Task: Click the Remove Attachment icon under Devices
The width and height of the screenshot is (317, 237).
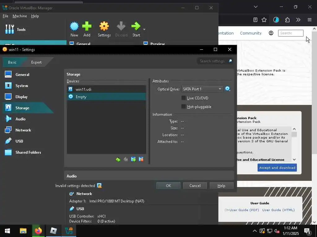Action: pos(141,160)
